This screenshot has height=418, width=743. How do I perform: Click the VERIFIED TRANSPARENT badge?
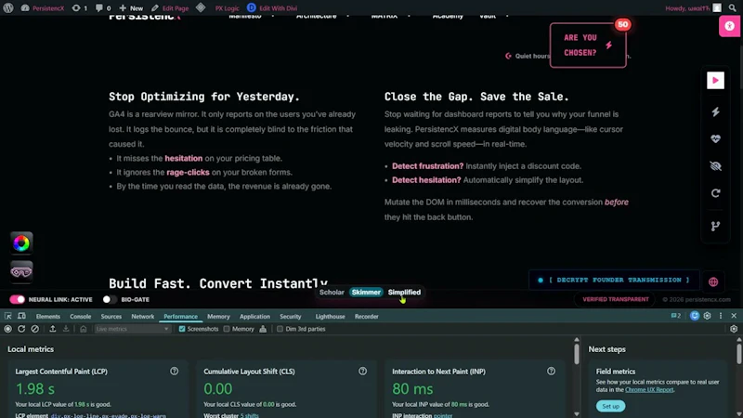(616, 299)
